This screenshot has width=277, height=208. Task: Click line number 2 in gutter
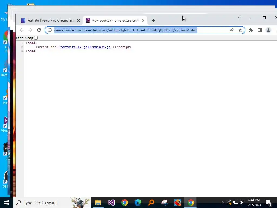pyautogui.click(x=22, y=47)
